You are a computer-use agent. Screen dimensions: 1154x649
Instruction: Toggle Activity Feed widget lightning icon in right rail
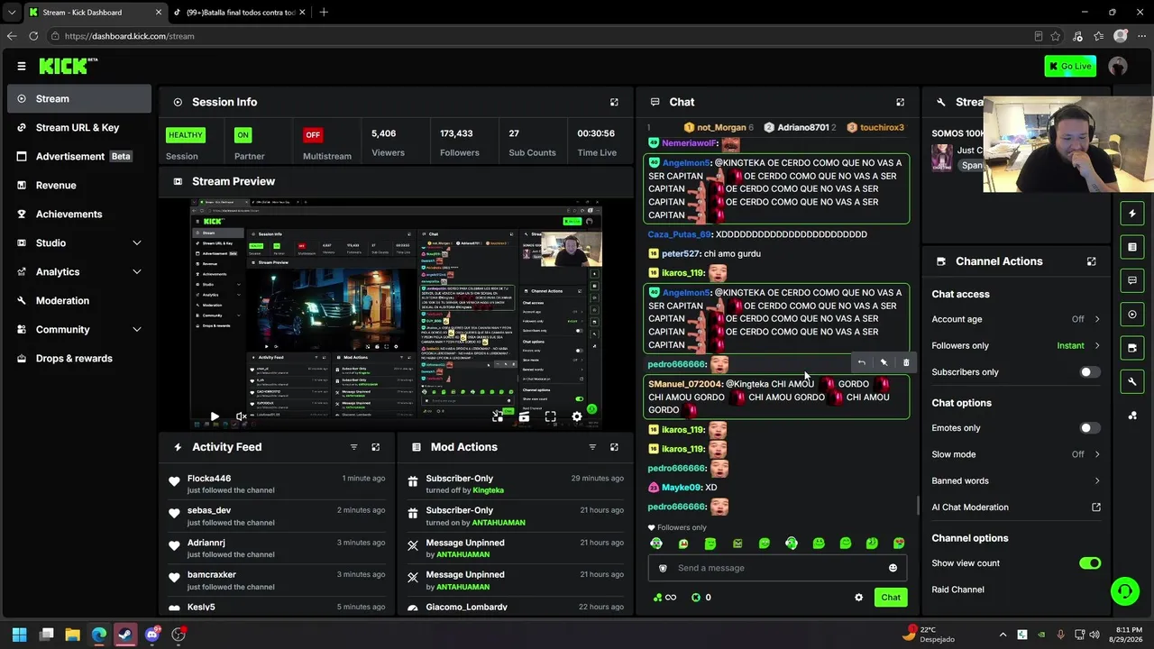pyautogui.click(x=1132, y=214)
